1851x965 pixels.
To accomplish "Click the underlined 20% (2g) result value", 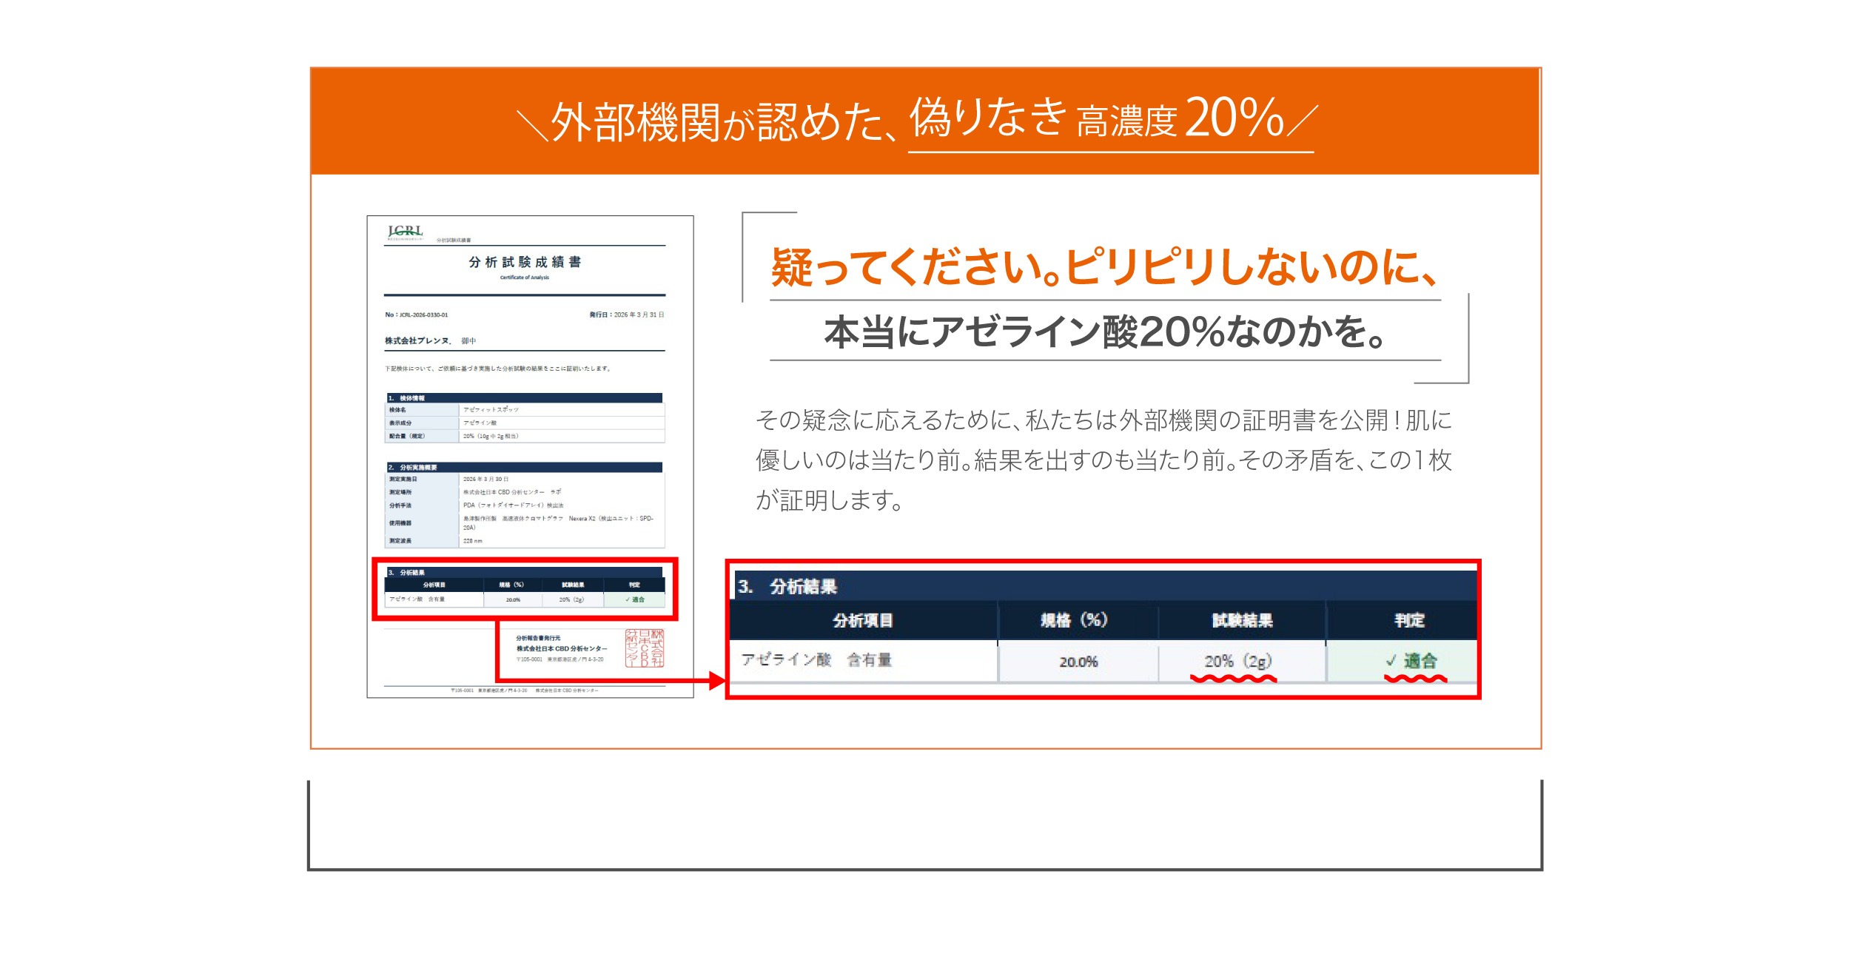I will coord(1237,661).
